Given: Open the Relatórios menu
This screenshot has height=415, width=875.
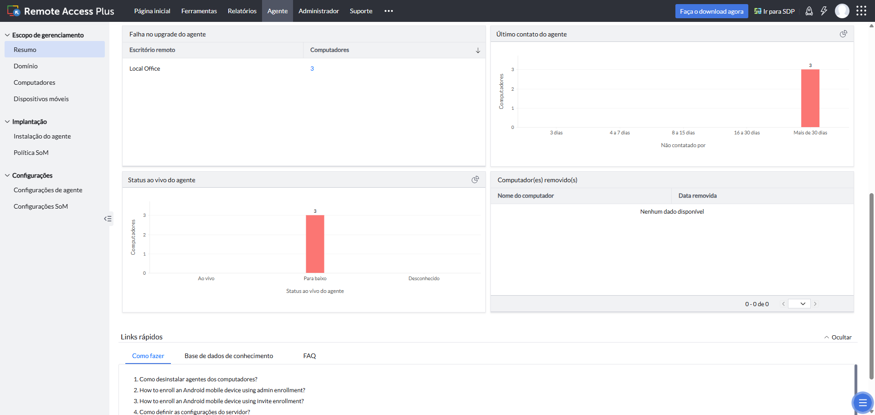Looking at the screenshot, I should 242,11.
